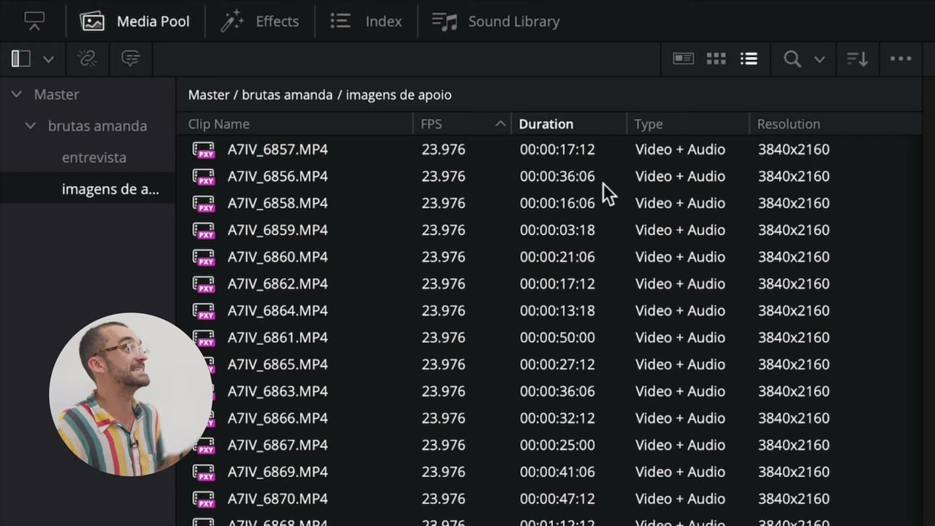Open the sort order icon

[x=857, y=58]
